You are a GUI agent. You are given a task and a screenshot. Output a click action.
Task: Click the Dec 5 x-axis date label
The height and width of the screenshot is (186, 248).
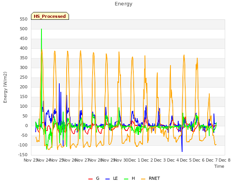point(186,160)
